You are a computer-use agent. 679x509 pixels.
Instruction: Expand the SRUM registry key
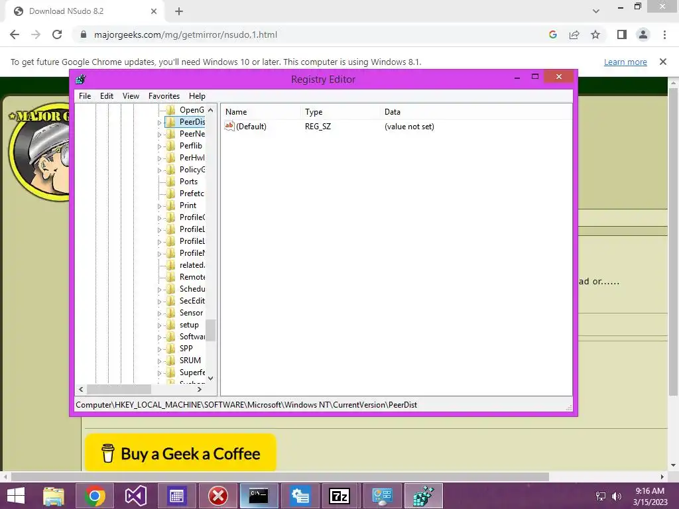pos(159,361)
